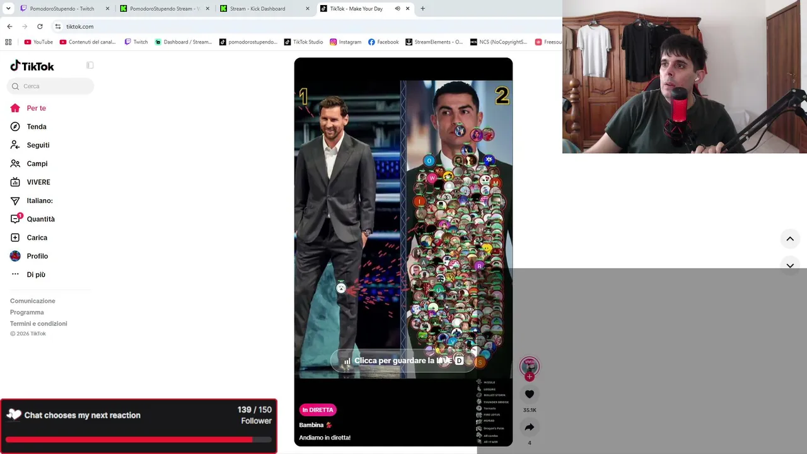Click the 35.1K likes count

tap(530, 410)
